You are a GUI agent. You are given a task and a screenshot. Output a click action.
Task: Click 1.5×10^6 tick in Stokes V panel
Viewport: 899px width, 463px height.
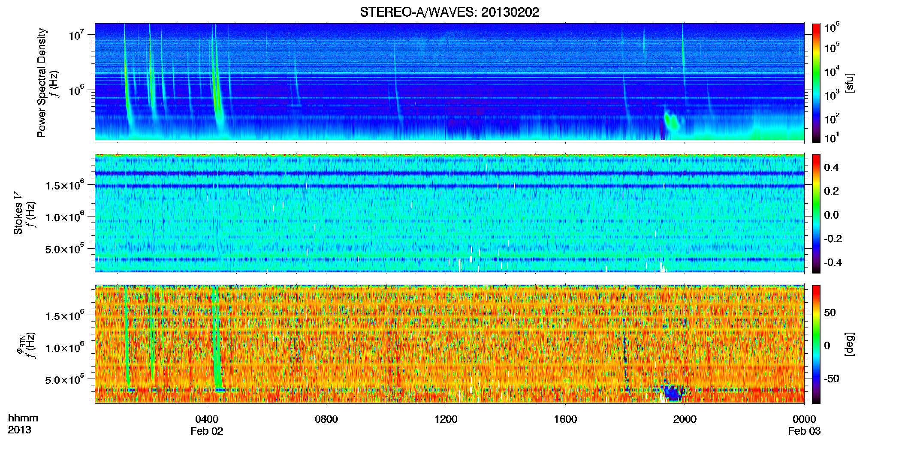(x=64, y=185)
